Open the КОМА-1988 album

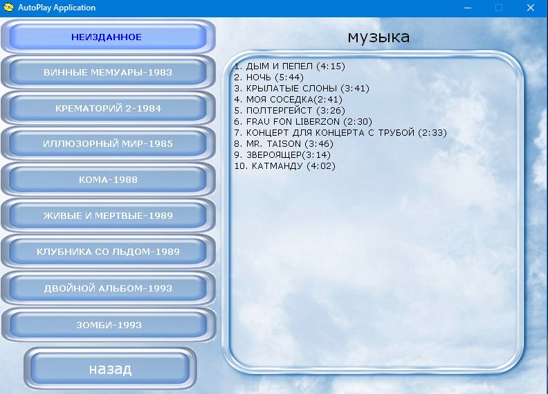[108, 179]
